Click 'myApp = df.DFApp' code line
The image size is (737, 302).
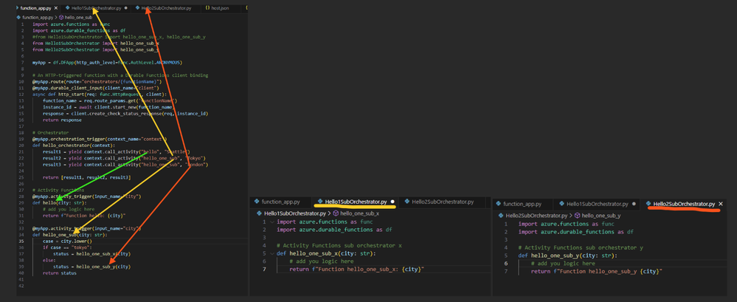pyautogui.click(x=107, y=63)
